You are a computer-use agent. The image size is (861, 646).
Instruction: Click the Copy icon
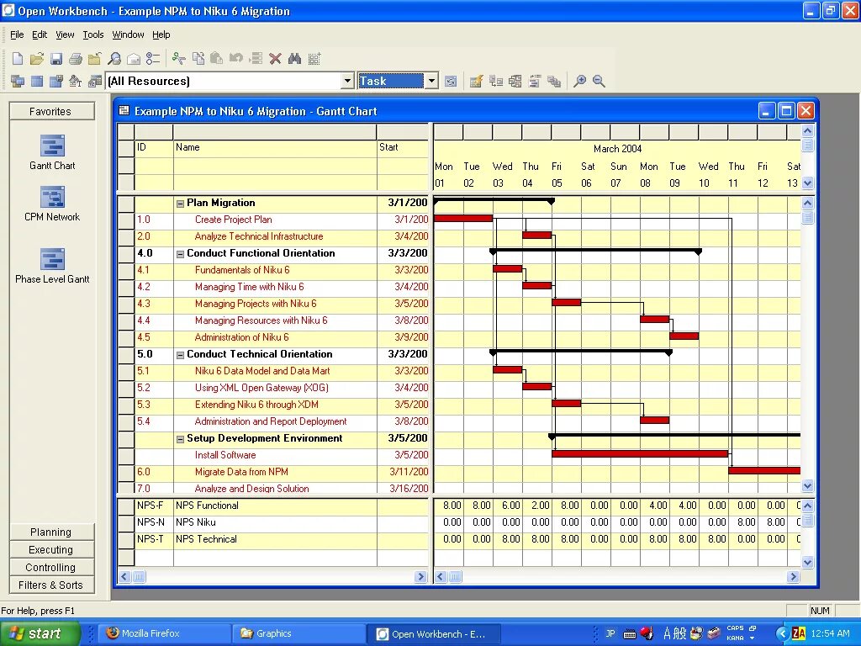198,58
